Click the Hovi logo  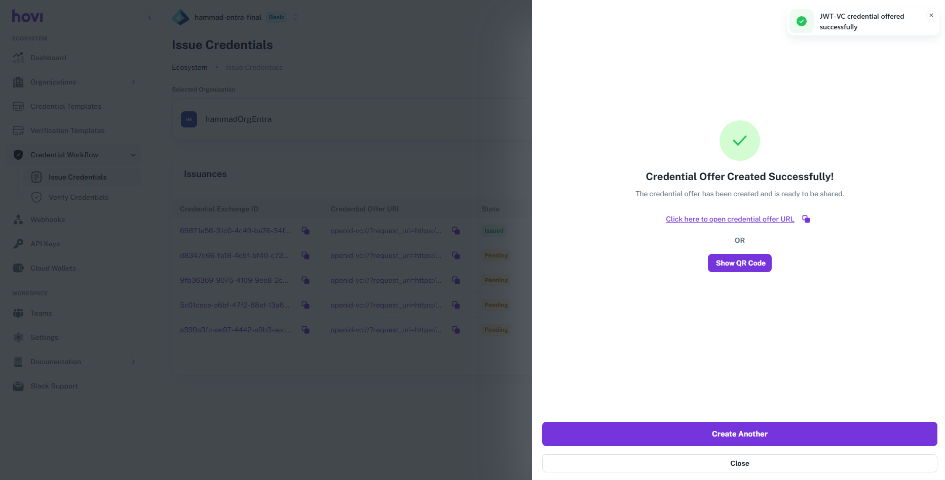(27, 16)
